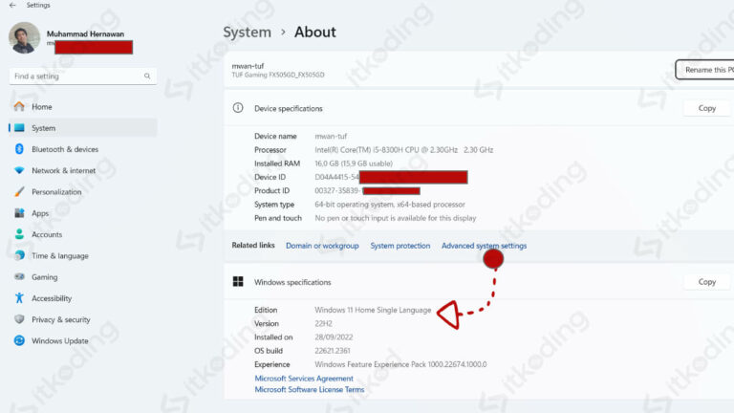Open Time & language settings
This screenshot has width=734, height=413.
click(x=59, y=256)
